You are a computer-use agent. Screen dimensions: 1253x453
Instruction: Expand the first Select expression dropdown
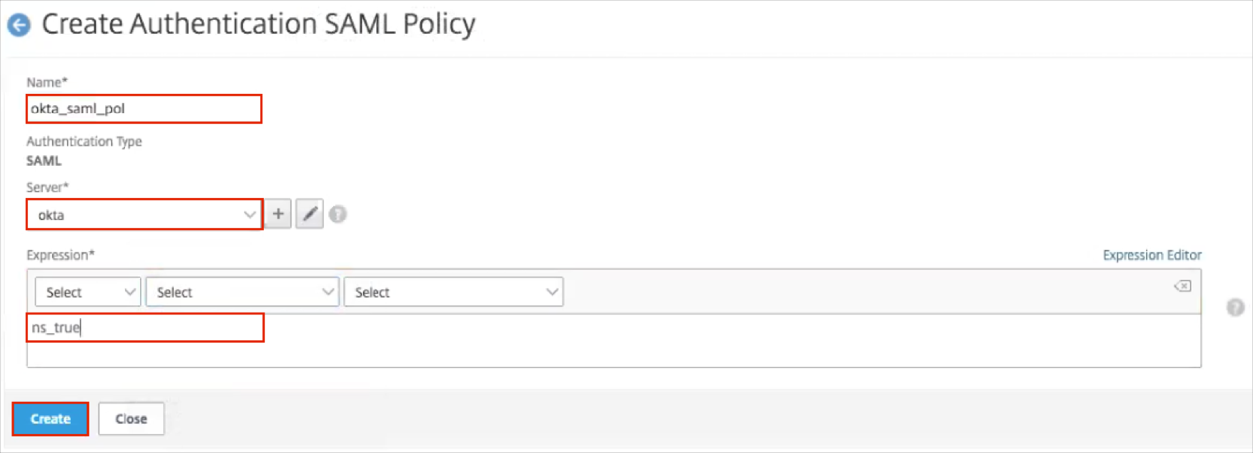pyautogui.click(x=89, y=292)
